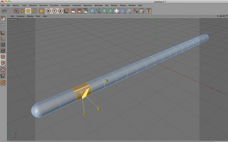The width and height of the screenshot is (228, 142).
Task: Click the viewport rotate camera icon
Action: (x=224, y=16)
